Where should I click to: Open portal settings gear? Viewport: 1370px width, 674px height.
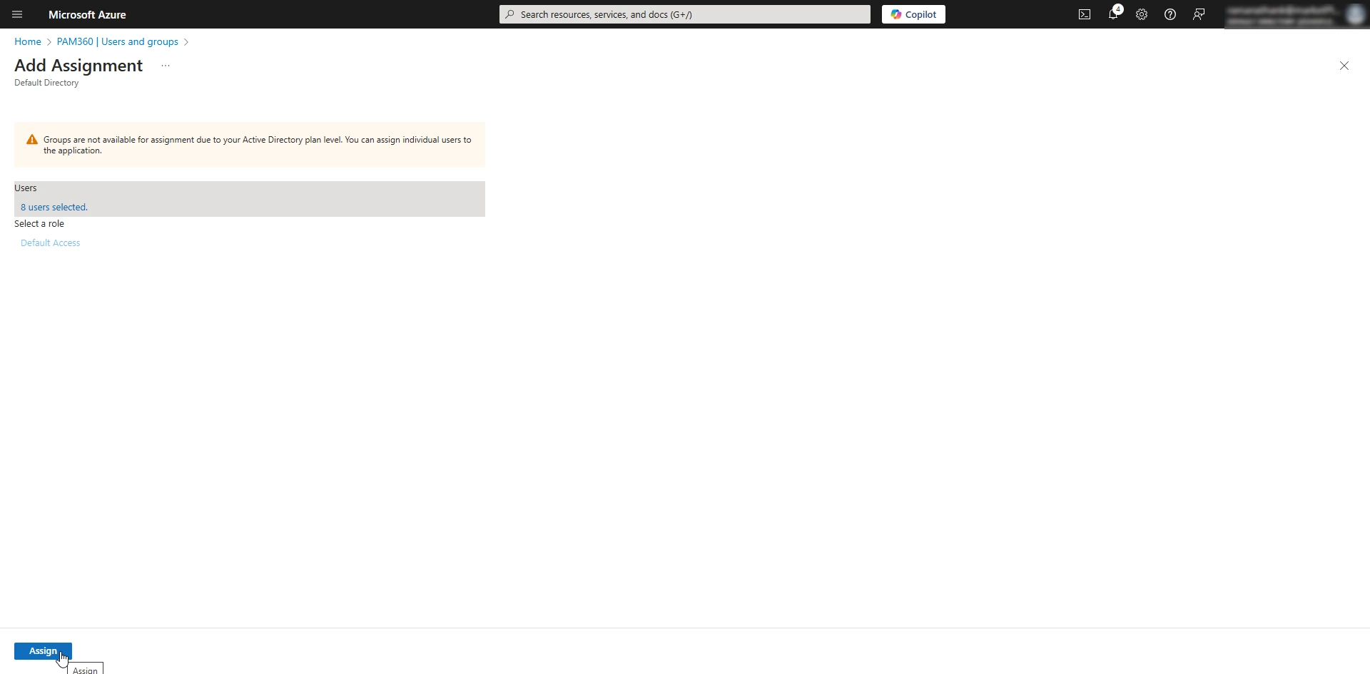(x=1142, y=14)
